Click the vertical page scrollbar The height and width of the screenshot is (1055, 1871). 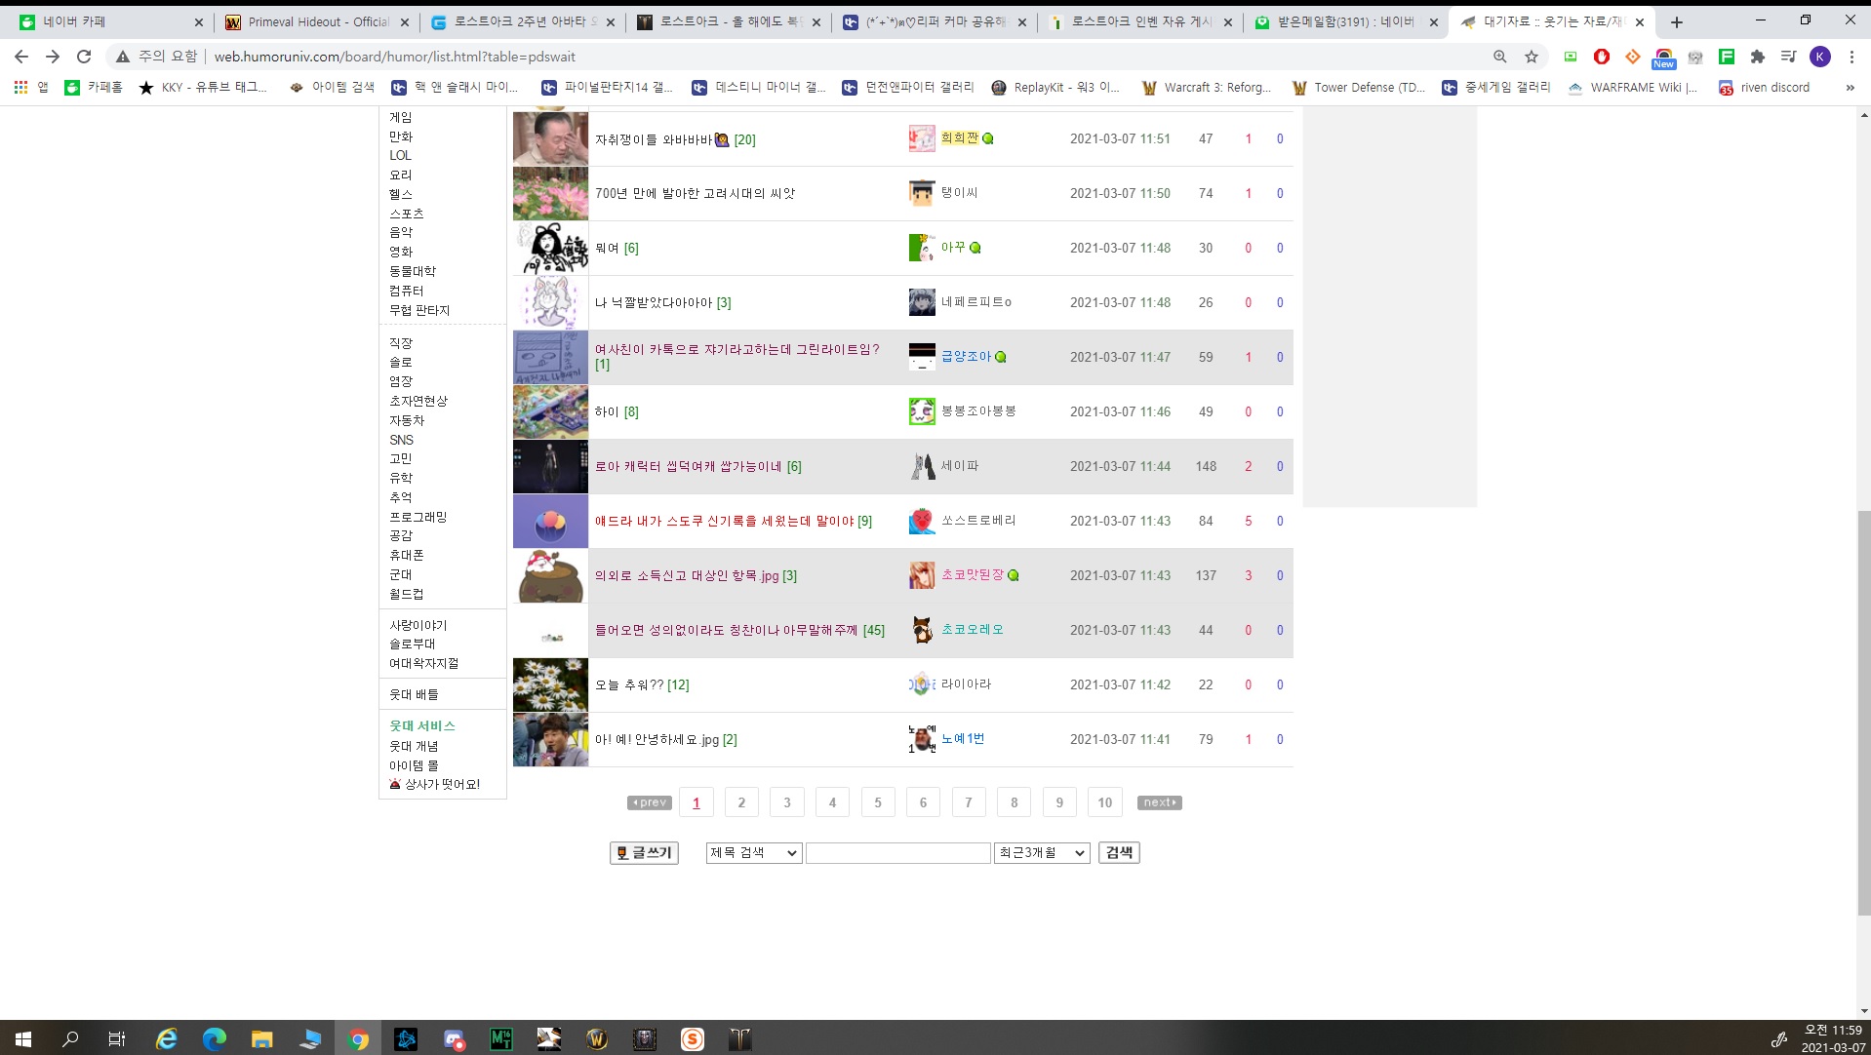(x=1863, y=712)
